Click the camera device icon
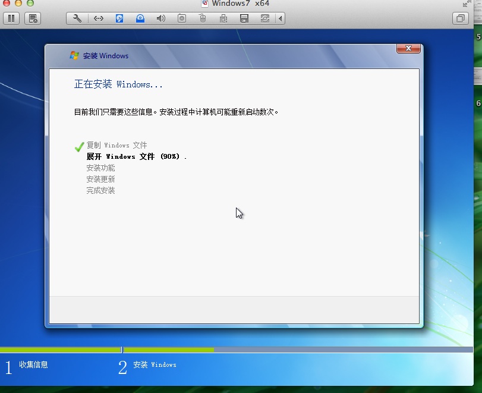This screenshot has height=393, width=482. [x=182, y=18]
